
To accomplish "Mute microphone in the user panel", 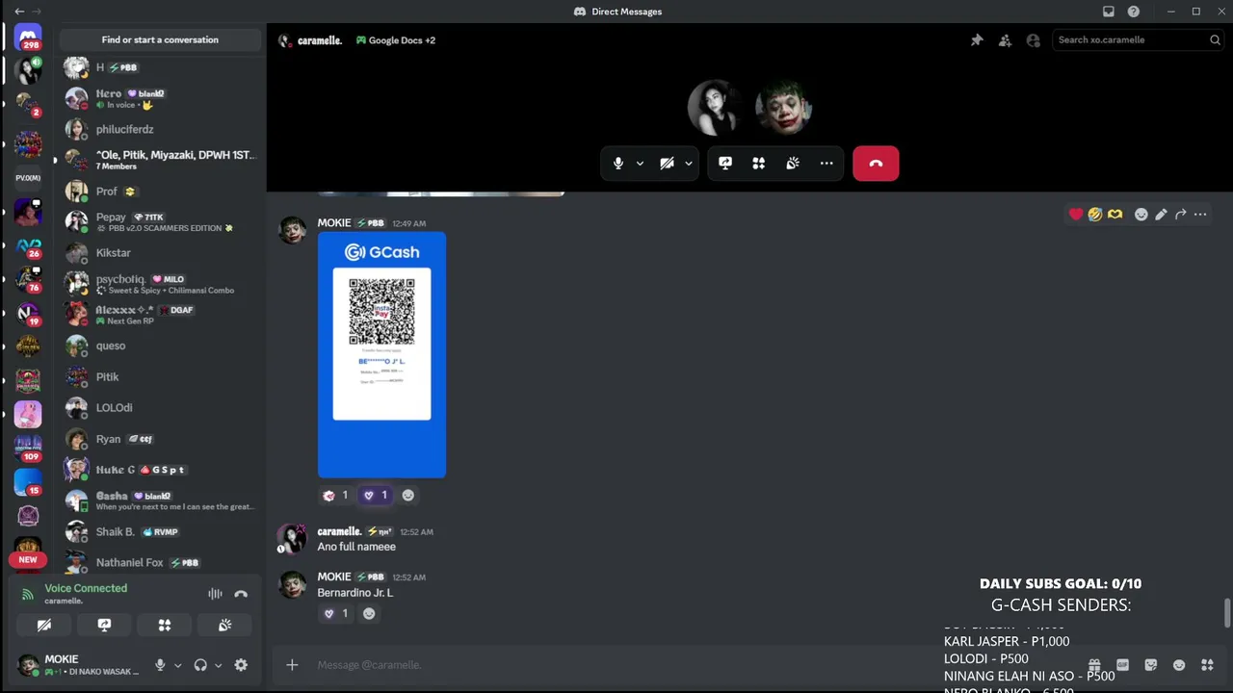I will point(160,665).
